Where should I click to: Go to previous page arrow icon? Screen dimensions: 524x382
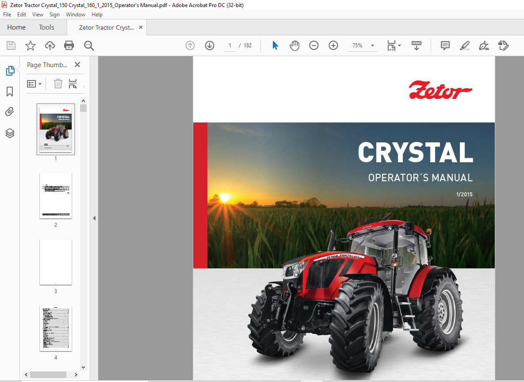pyautogui.click(x=190, y=46)
